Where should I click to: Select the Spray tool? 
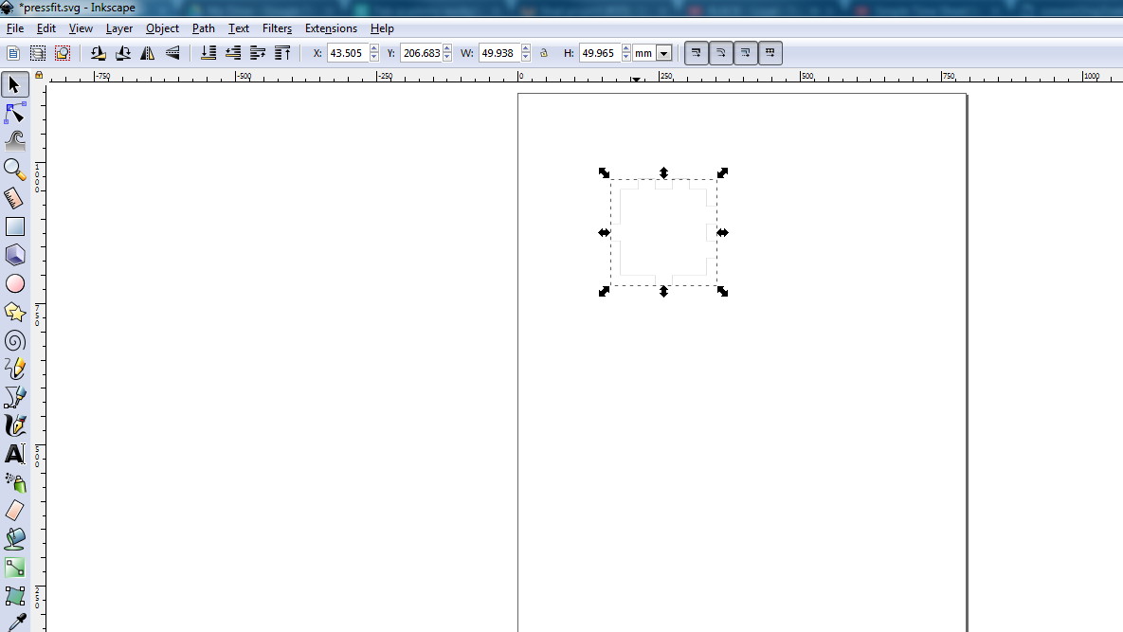click(14, 482)
